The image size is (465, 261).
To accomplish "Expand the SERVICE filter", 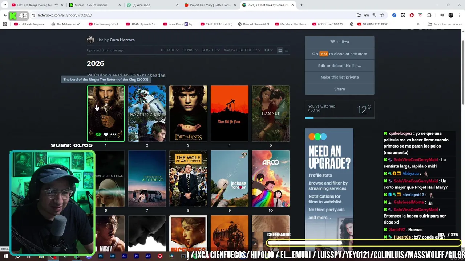I will point(211,50).
